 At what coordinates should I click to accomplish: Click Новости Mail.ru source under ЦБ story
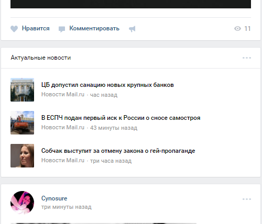click(63, 94)
